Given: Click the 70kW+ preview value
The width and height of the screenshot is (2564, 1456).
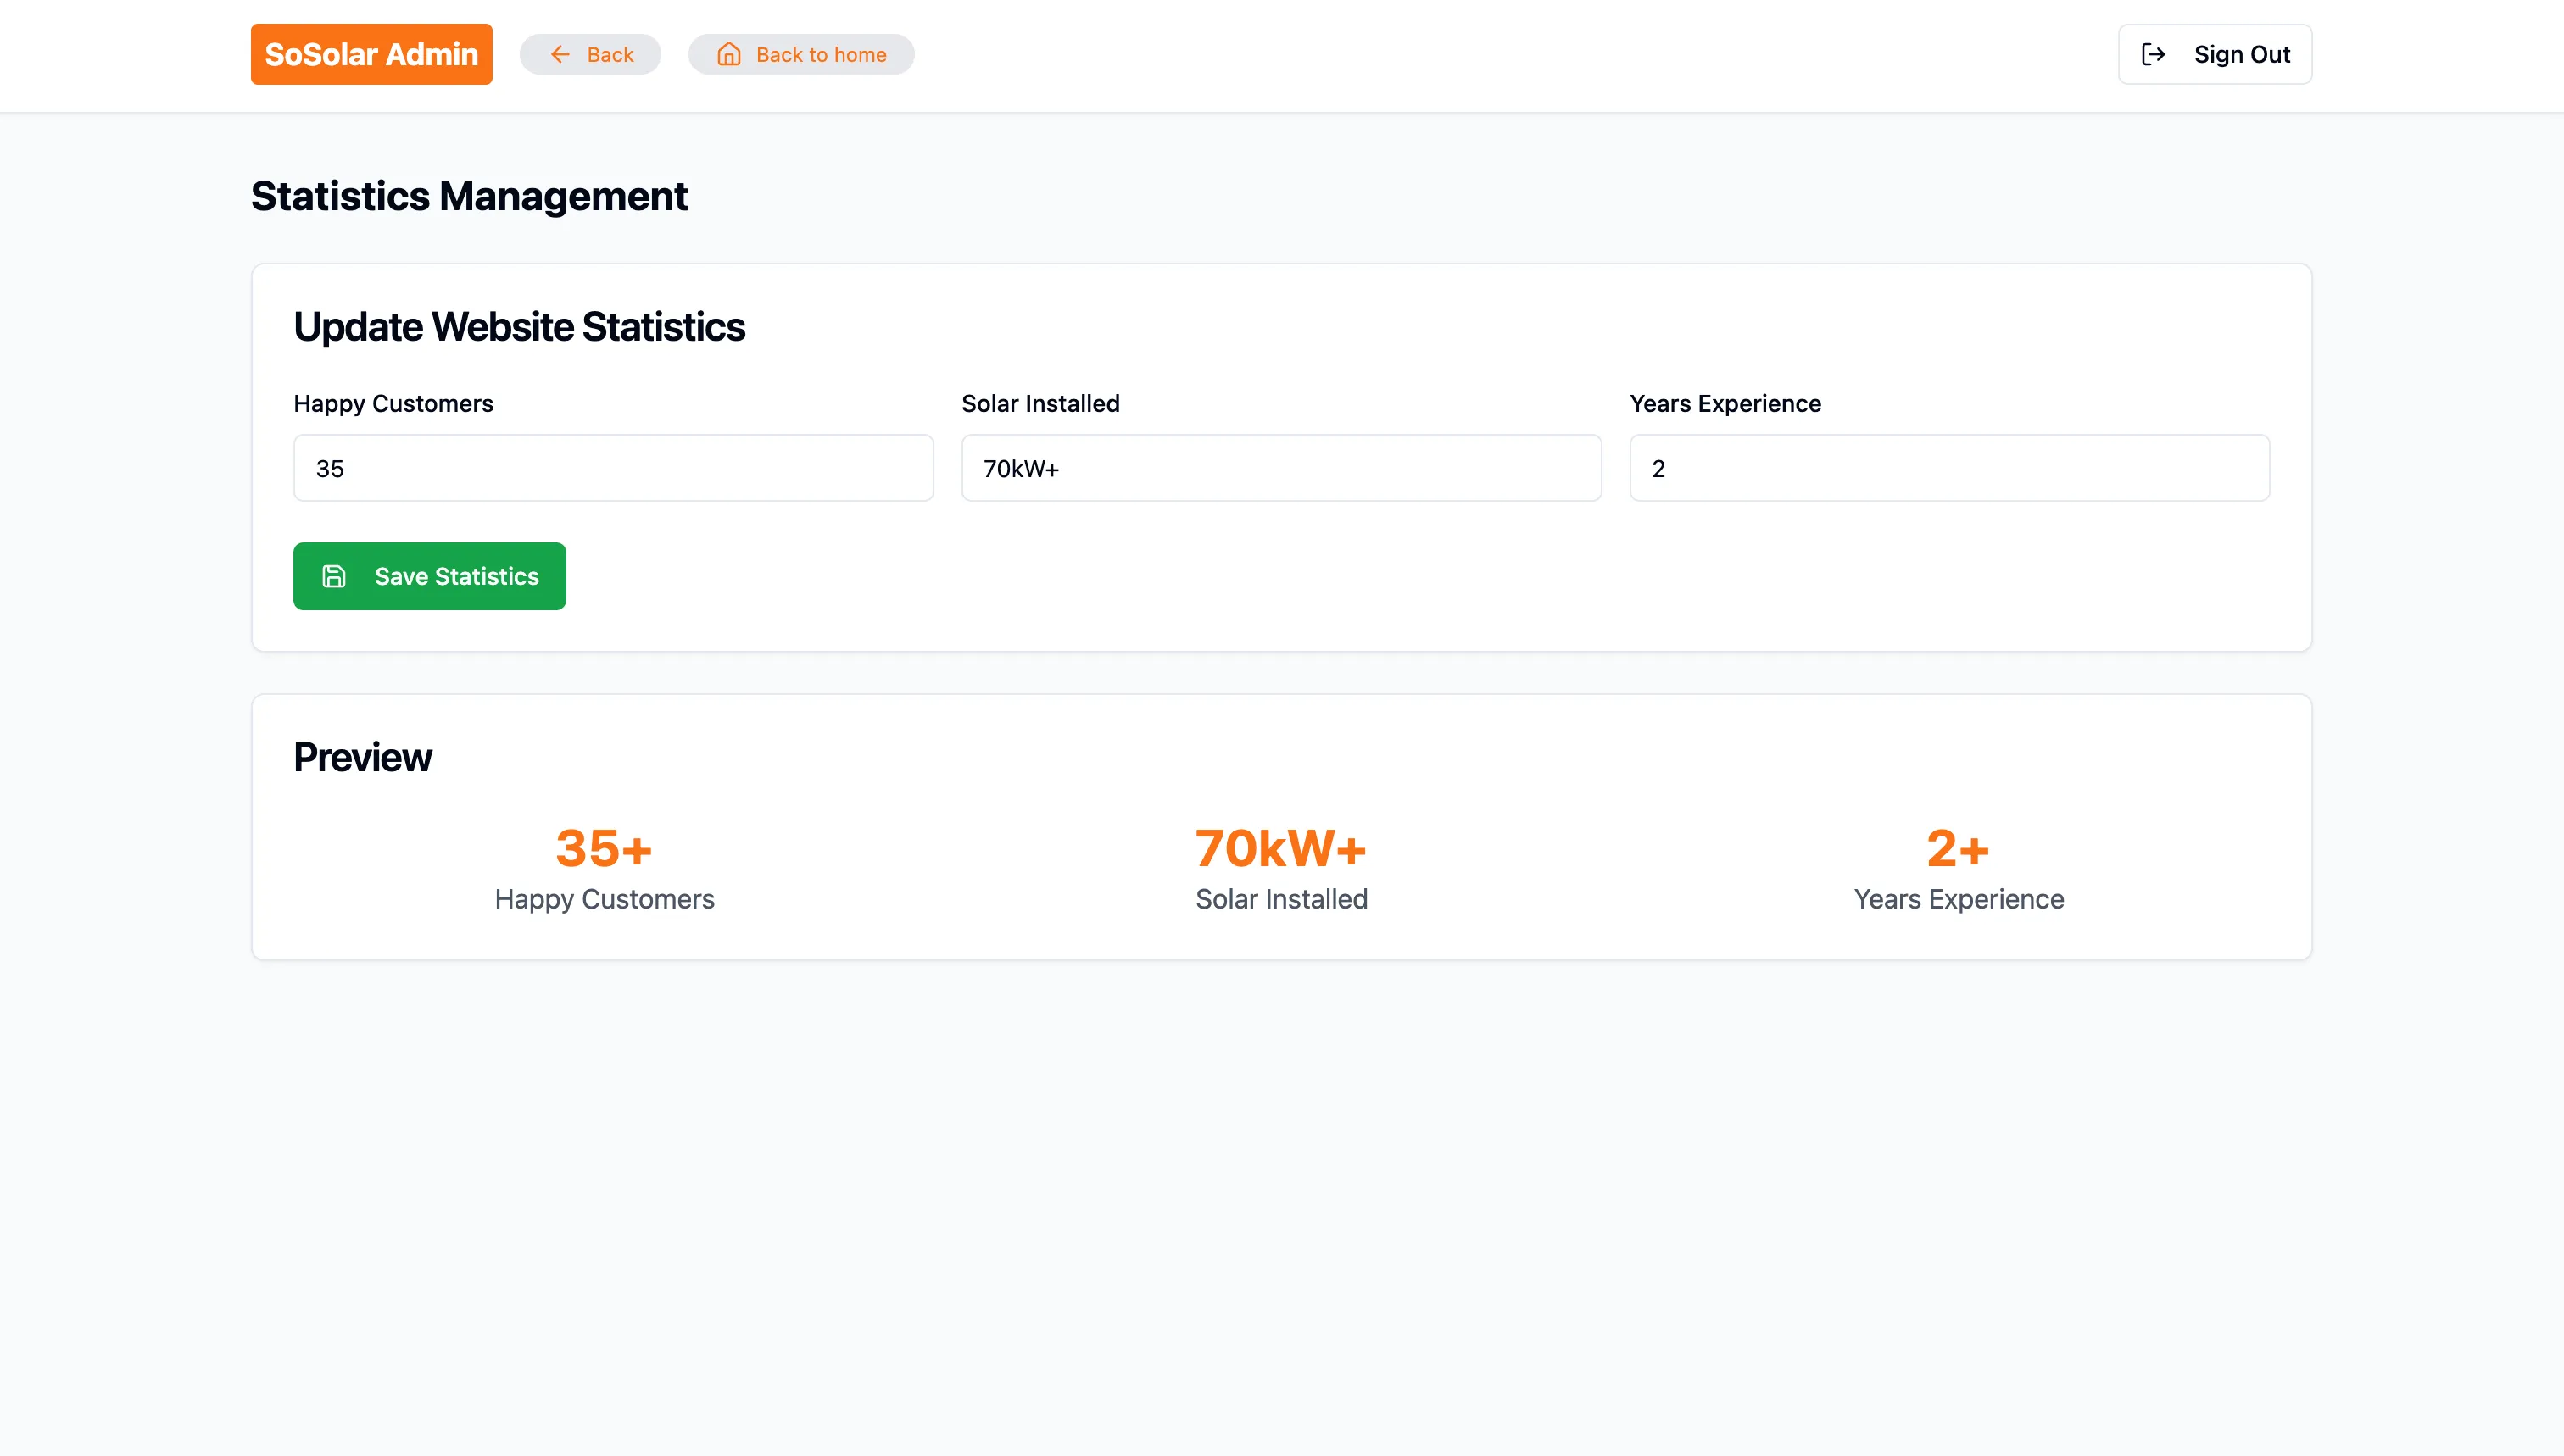Looking at the screenshot, I should [1280, 848].
